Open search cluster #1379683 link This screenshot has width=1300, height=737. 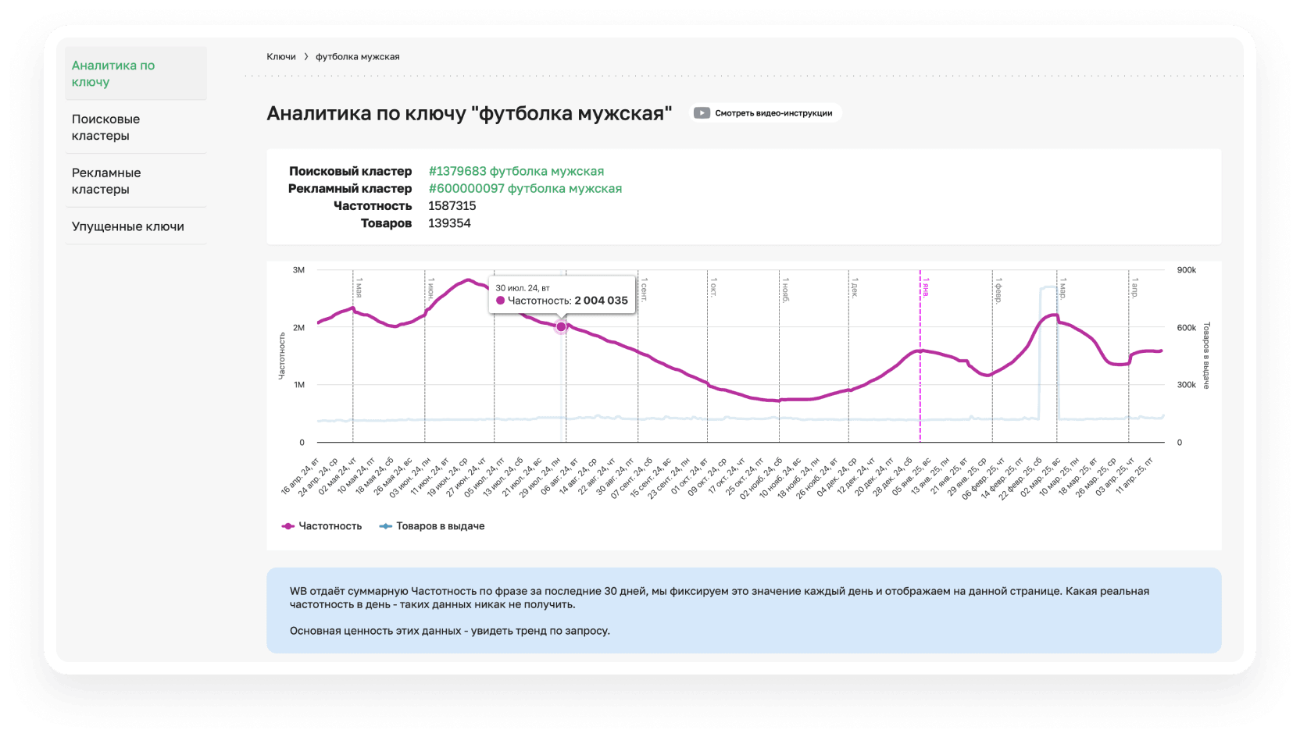click(516, 171)
